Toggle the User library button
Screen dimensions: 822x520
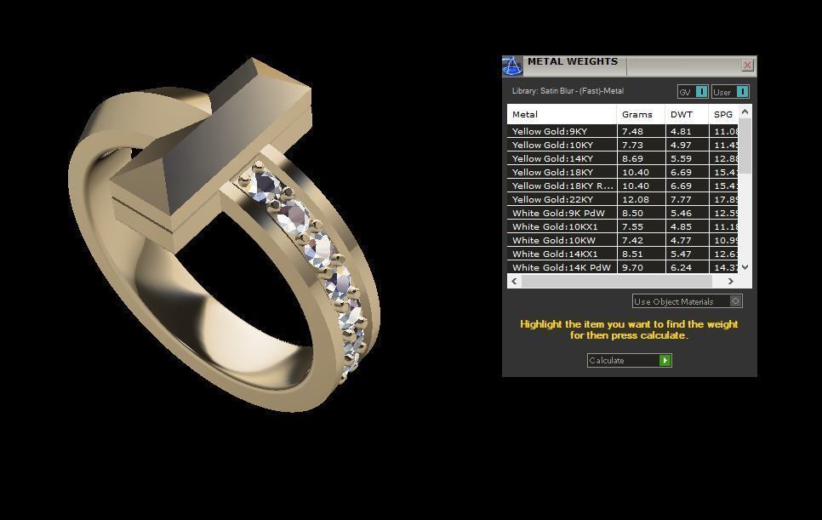click(x=730, y=92)
